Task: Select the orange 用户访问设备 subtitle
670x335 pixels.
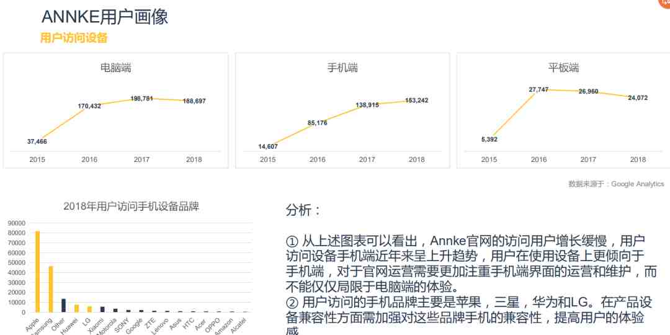Action: coord(73,38)
